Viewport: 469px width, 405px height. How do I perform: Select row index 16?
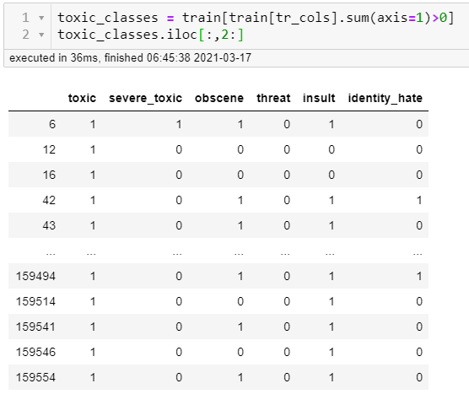tap(49, 175)
